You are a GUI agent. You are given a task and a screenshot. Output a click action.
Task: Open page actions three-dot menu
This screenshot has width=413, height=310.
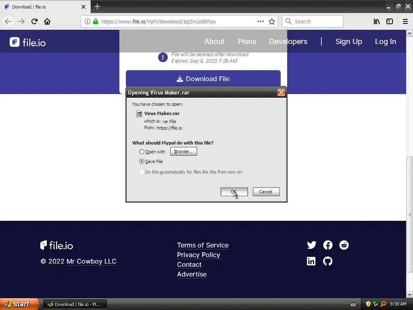260,21
